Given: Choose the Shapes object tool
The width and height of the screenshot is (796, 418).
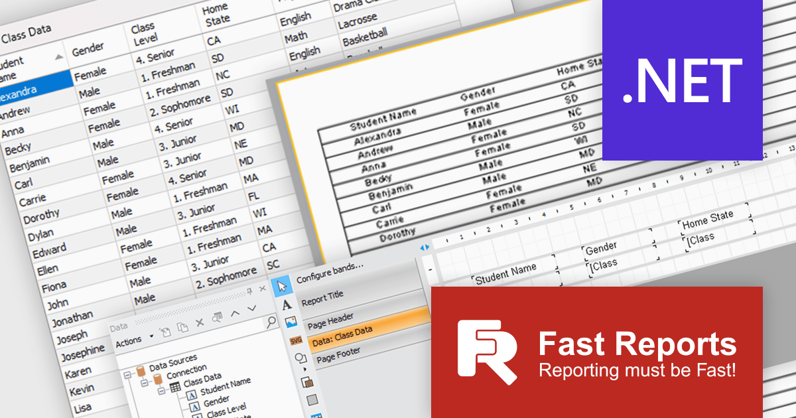Looking at the screenshot, I should pos(299,358).
